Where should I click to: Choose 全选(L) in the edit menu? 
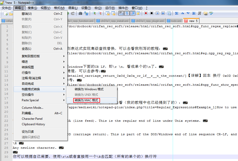coord(40,49)
